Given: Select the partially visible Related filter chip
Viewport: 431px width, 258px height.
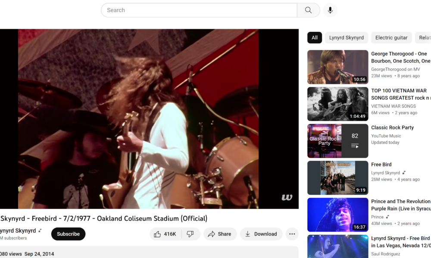Looking at the screenshot, I should point(423,37).
